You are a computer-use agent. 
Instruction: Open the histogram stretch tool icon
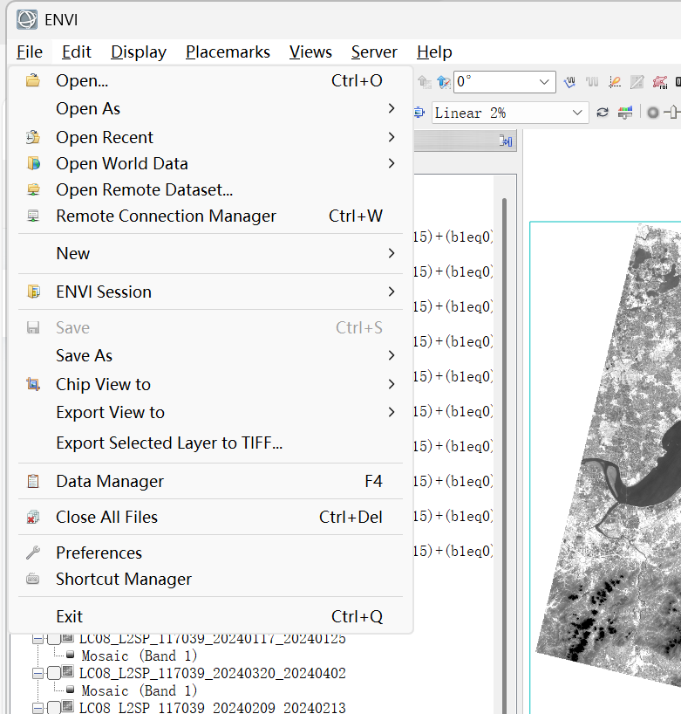pos(625,113)
